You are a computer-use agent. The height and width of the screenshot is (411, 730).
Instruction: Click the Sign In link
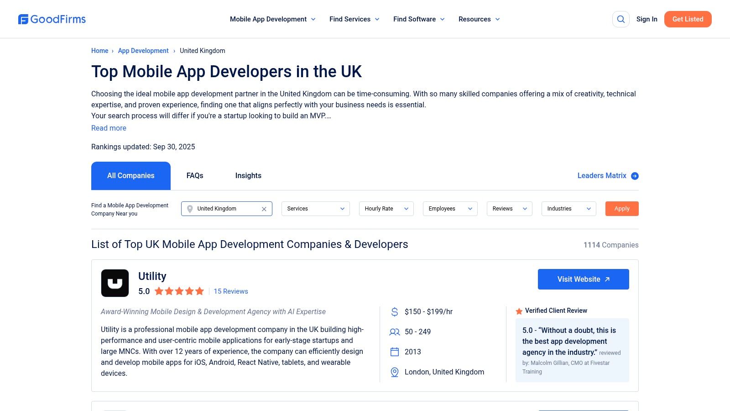647,19
